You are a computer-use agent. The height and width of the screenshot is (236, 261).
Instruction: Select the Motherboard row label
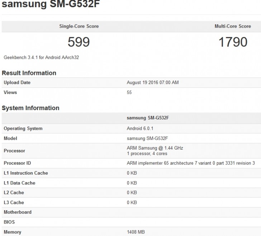[x=18, y=212]
